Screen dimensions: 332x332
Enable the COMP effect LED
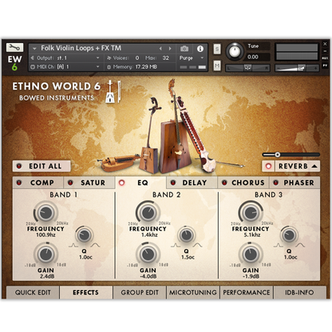(x=19, y=183)
